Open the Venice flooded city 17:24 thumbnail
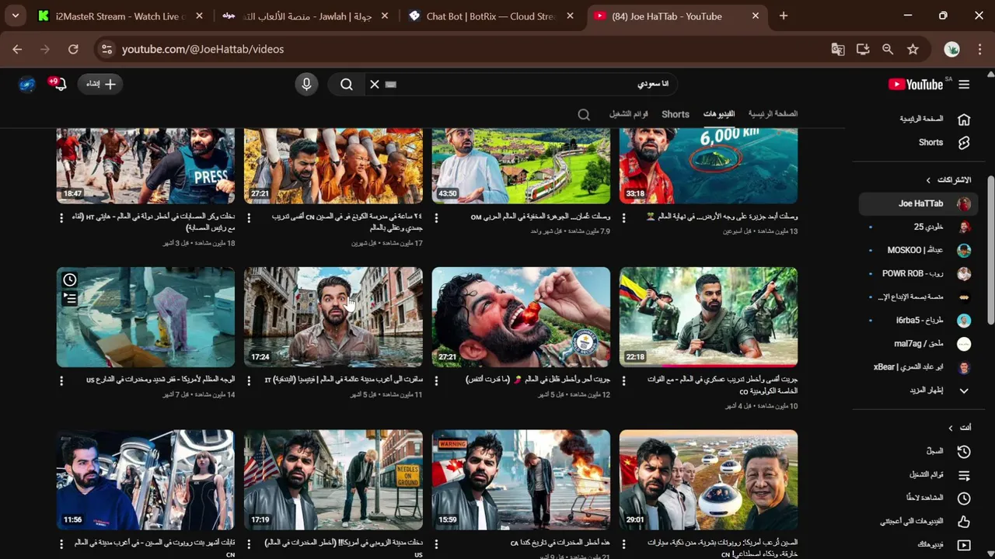995x559 pixels. (333, 317)
